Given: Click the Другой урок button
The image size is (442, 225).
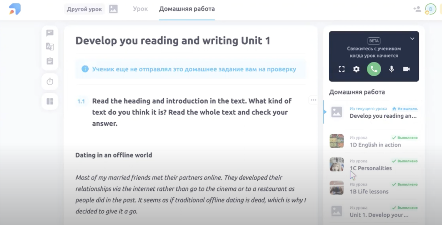Looking at the screenshot, I should (x=84, y=9).
